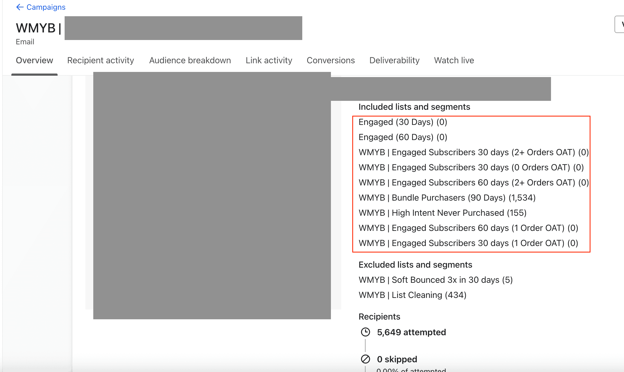The height and width of the screenshot is (372, 624).
Task: Open Engaged Subscribers 30 days (0 Orders OAT)
Action: (x=471, y=167)
